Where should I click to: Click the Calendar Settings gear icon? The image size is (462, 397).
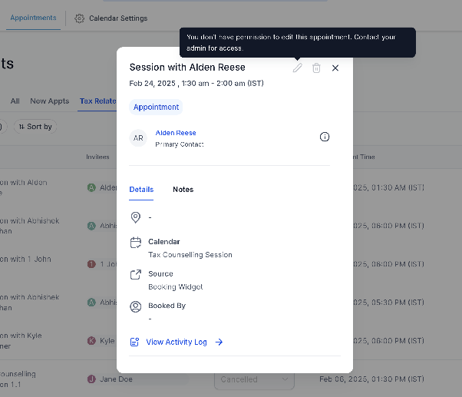coord(79,18)
